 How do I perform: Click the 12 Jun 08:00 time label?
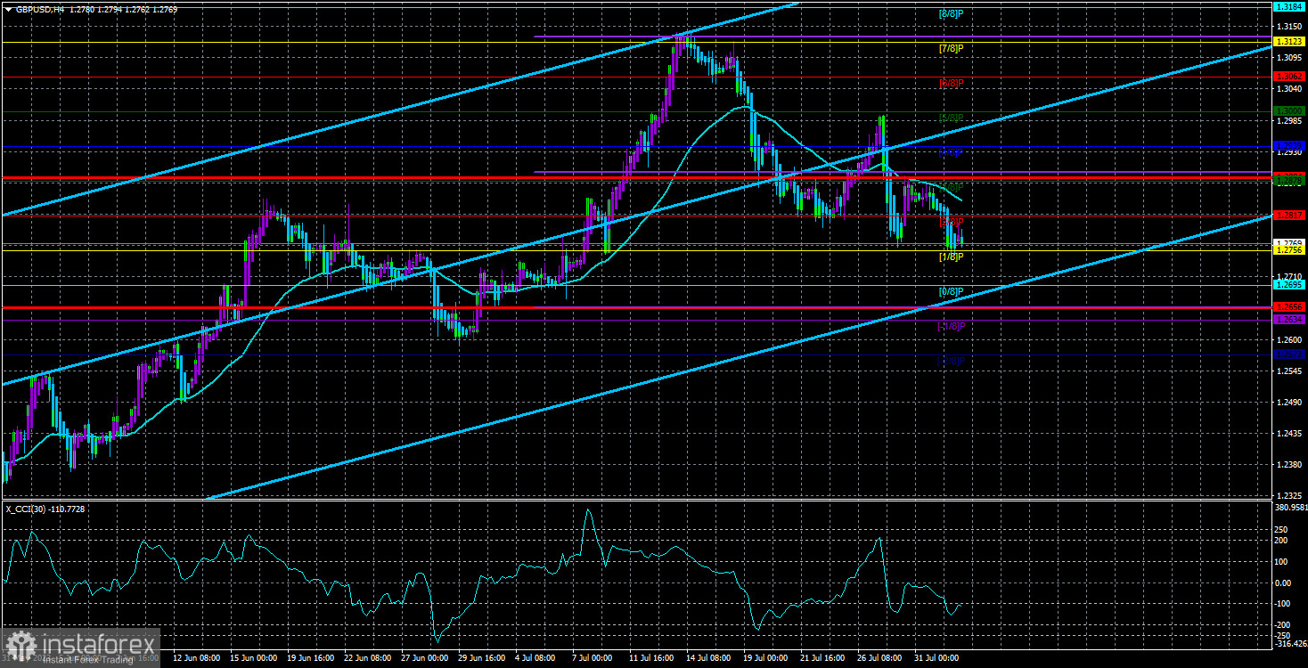195,659
